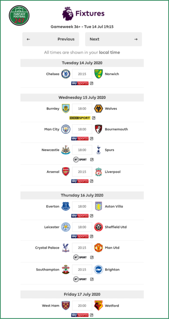This screenshot has height=319, width=169.
Task: Open external link beside Chelsea Sky Sports
Action: coord(92,83)
